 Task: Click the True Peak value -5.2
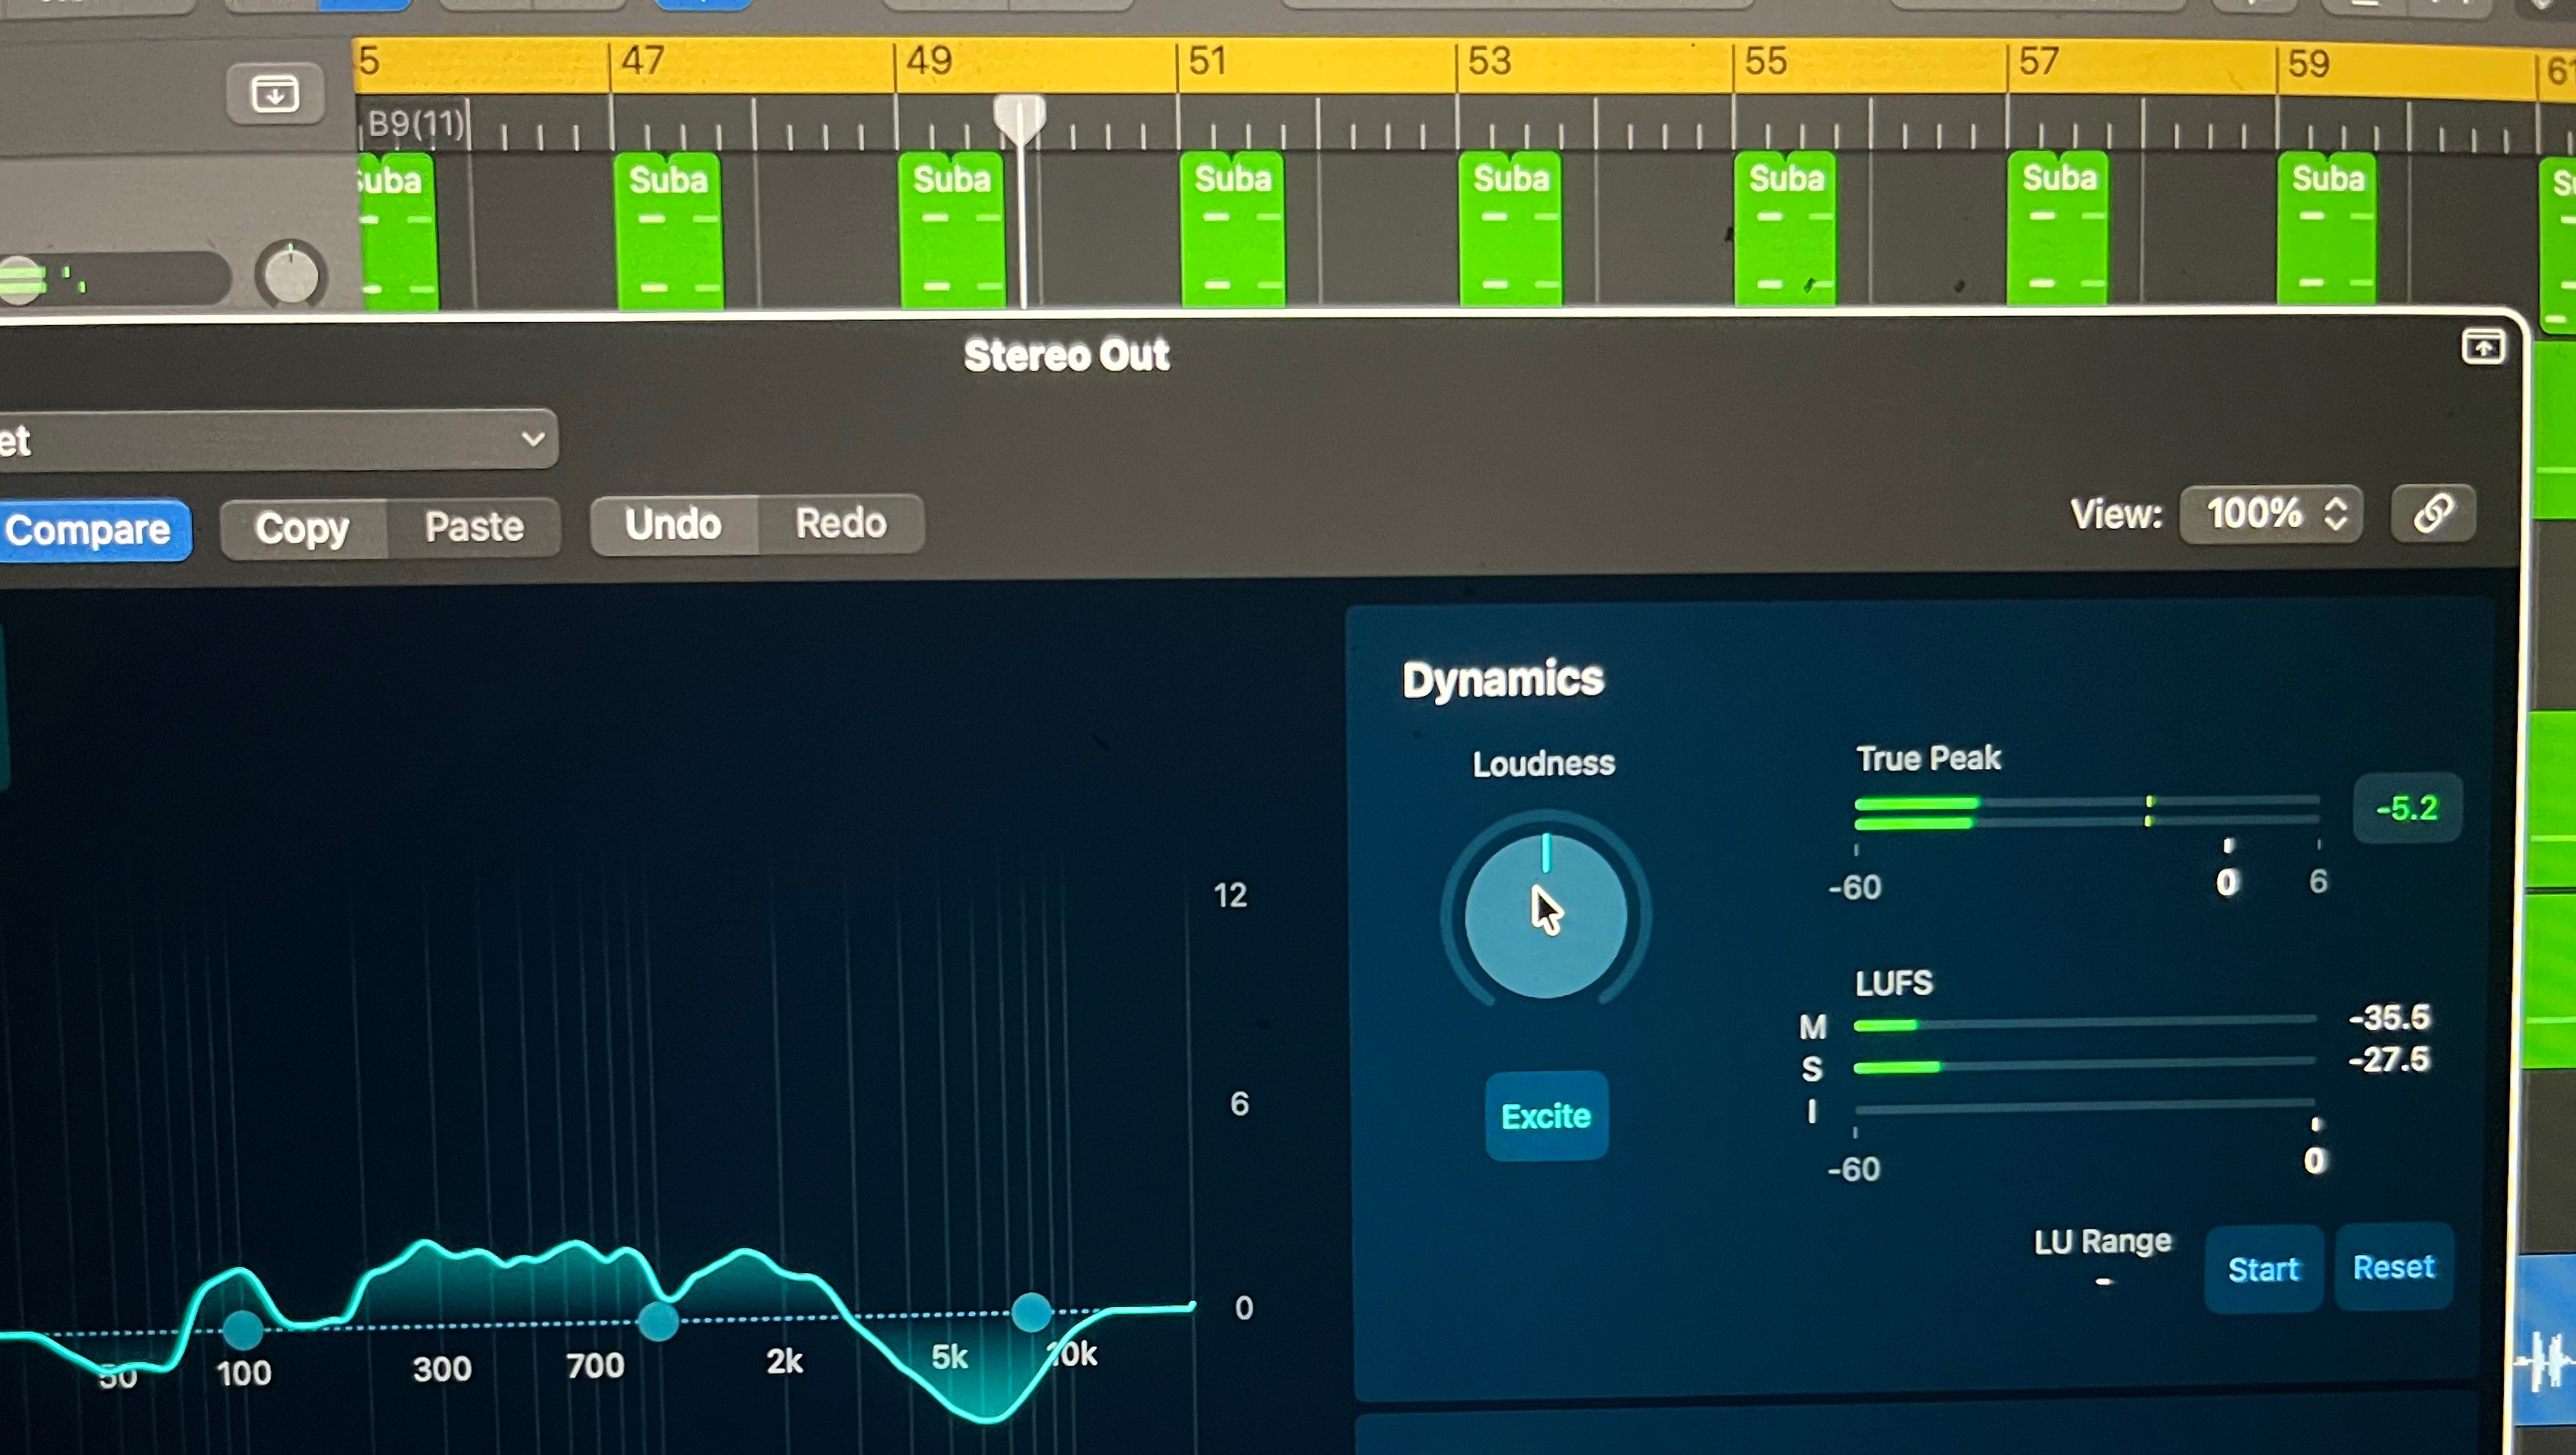pyautogui.click(x=2407, y=808)
